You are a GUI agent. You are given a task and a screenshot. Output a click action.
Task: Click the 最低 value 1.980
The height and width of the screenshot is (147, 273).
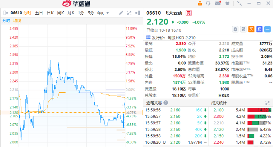[x=181, y=50]
